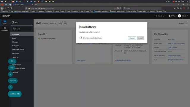190x107 pixels.
Task: Open Virtual Machines in the Cockpit menu
Action: (18, 50)
